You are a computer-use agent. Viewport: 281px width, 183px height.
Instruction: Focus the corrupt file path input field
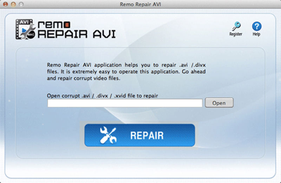tap(125, 103)
